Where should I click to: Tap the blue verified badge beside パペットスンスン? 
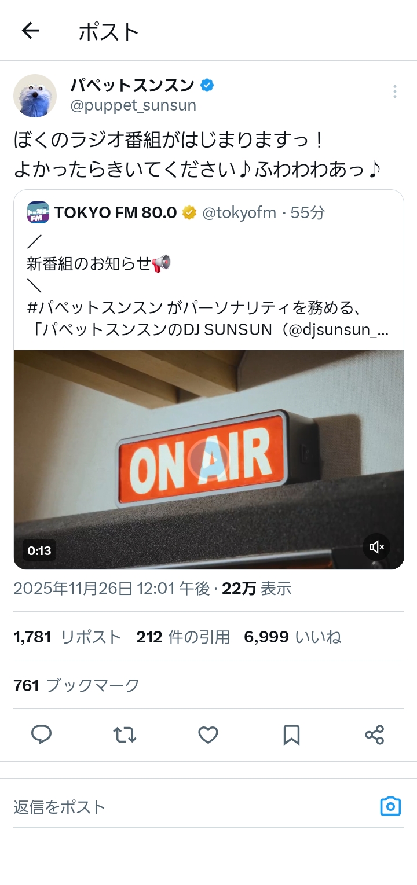[207, 86]
